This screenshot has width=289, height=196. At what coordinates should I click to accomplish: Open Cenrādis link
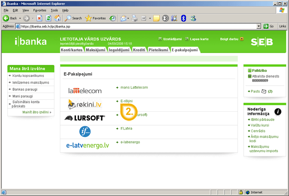tap(258, 131)
